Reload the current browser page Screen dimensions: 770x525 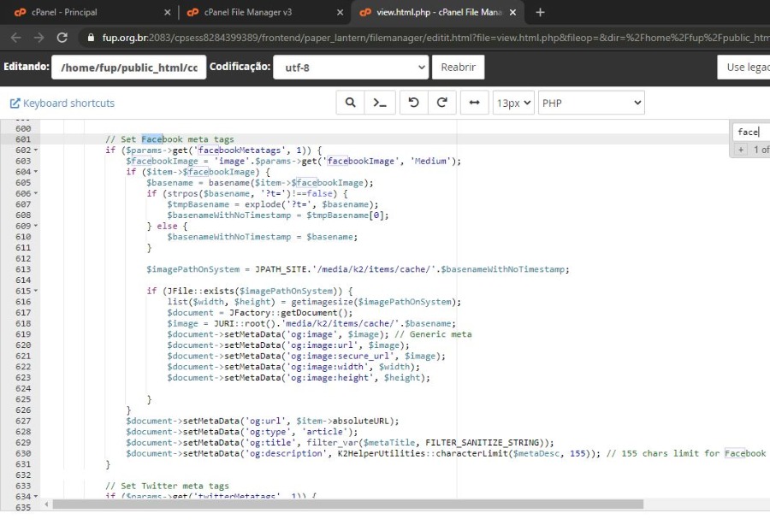click(x=62, y=38)
